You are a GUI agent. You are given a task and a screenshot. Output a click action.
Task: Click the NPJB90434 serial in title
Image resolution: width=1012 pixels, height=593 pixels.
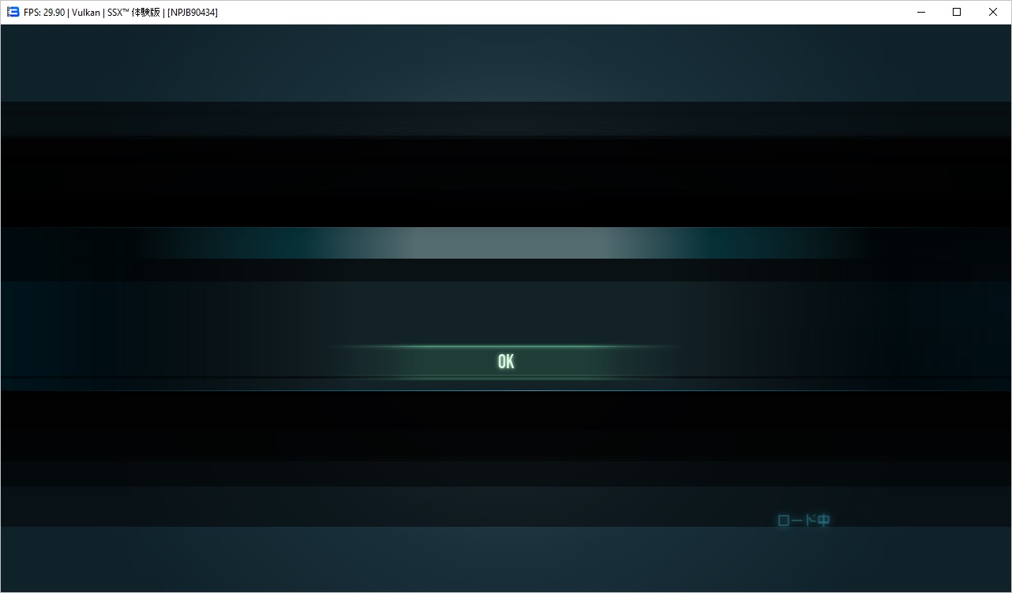point(193,13)
